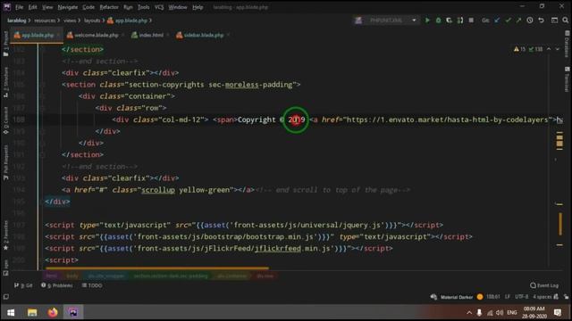Open the Navigate menu
This screenshot has height=321, width=572.
pyautogui.click(x=68, y=7)
